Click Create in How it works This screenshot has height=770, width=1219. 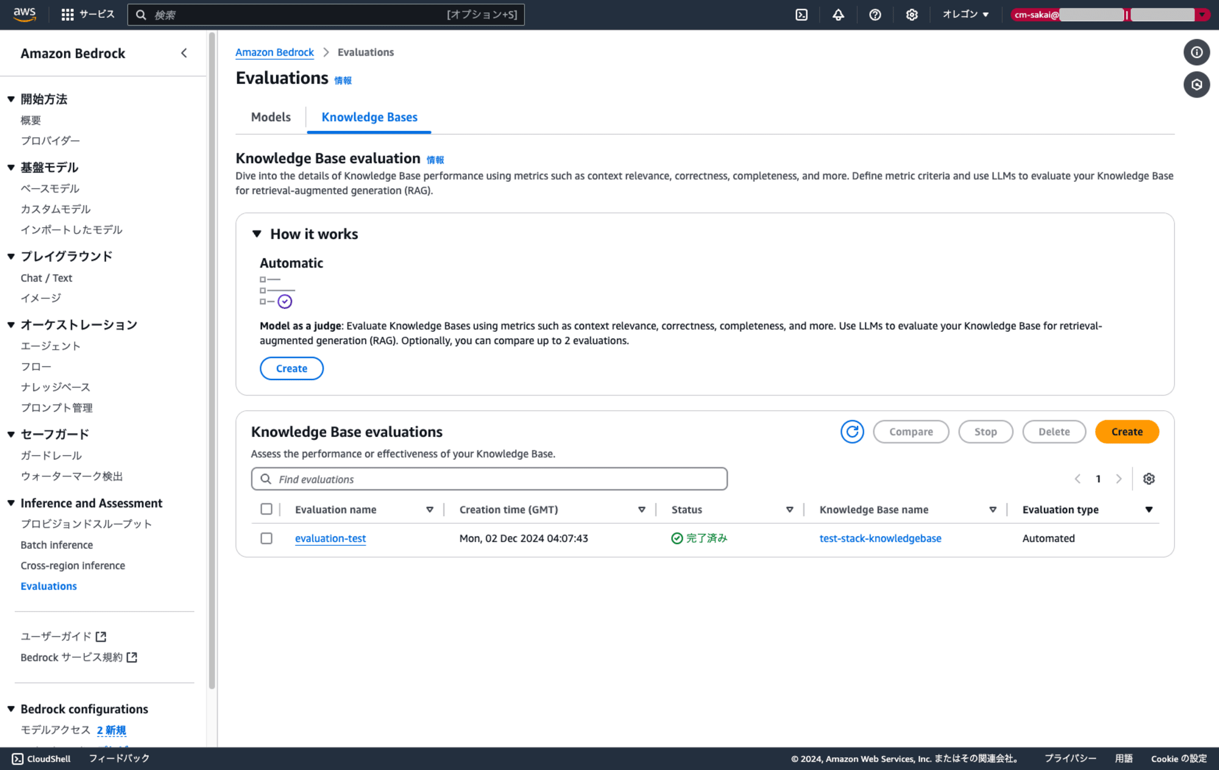click(291, 369)
